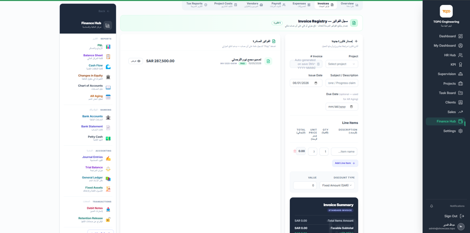Click the Cash Flow icon

[108, 67]
